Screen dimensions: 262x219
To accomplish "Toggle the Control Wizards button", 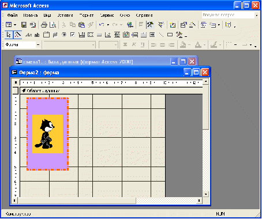I will tap(17, 35).
